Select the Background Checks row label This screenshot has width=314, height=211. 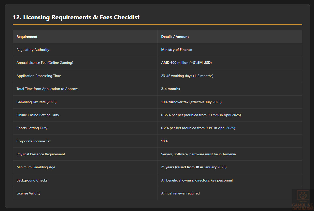point(32,180)
